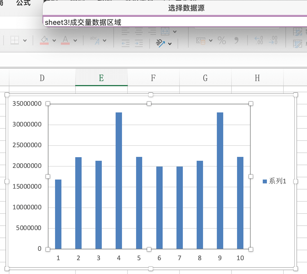Click the percent style icon

coord(222,41)
